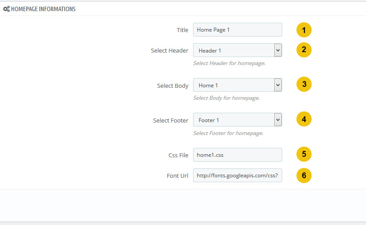This screenshot has height=225, width=366.
Task: Click the Font Url label
Action: 177,176
